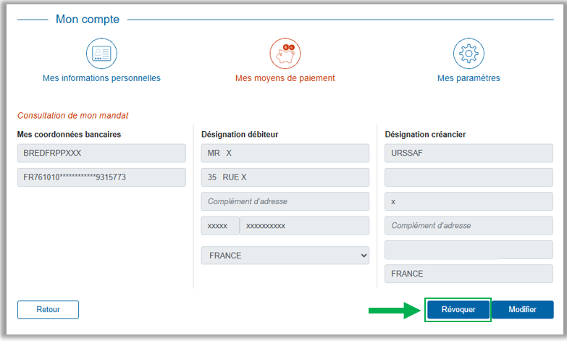Click the BREDFRPPXXX BIC field
Viewport: 567px width, 341px height.
[101, 153]
